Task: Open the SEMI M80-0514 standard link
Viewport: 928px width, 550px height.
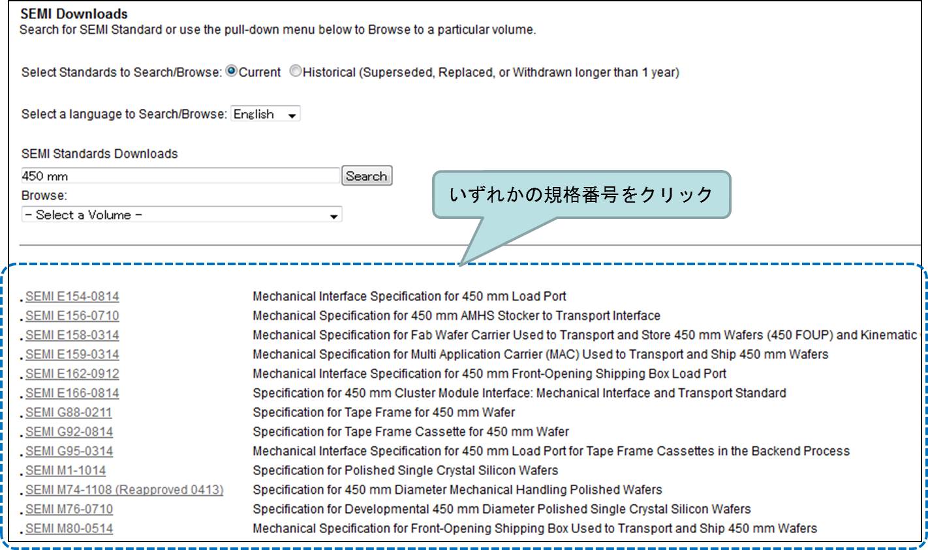Action: click(x=69, y=528)
